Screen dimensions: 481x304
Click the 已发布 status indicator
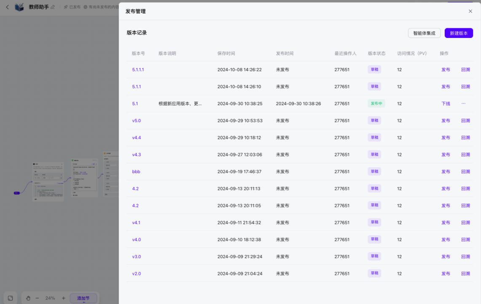(x=72, y=7)
